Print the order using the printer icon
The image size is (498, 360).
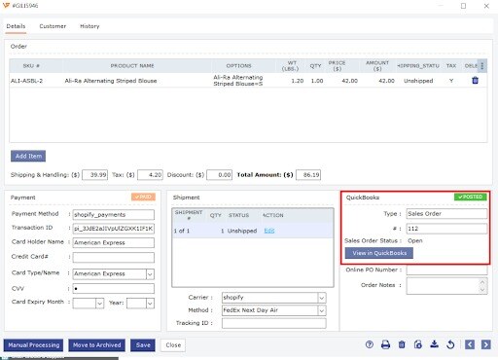385,344
